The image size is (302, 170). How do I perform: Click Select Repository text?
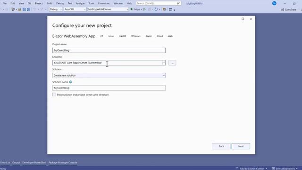(285, 169)
